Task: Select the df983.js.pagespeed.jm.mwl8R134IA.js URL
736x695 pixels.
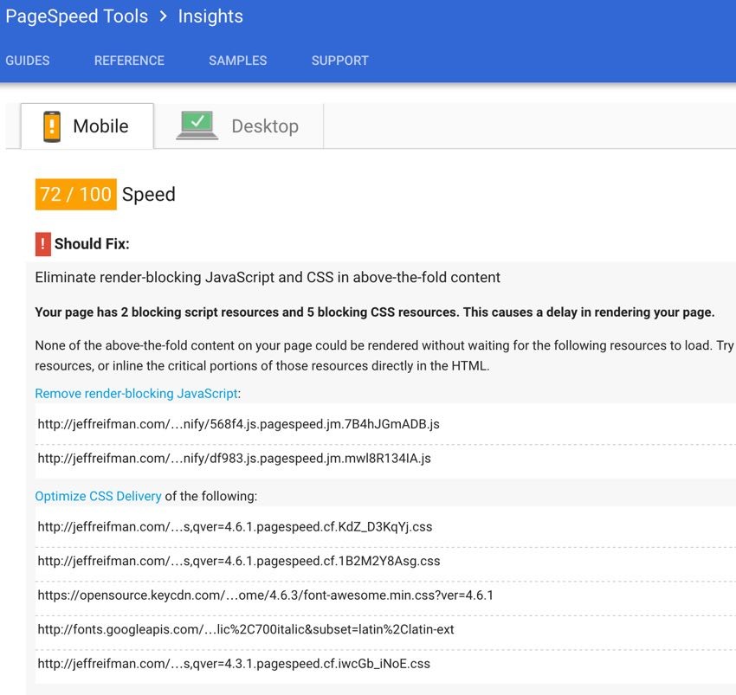Action: coord(235,459)
